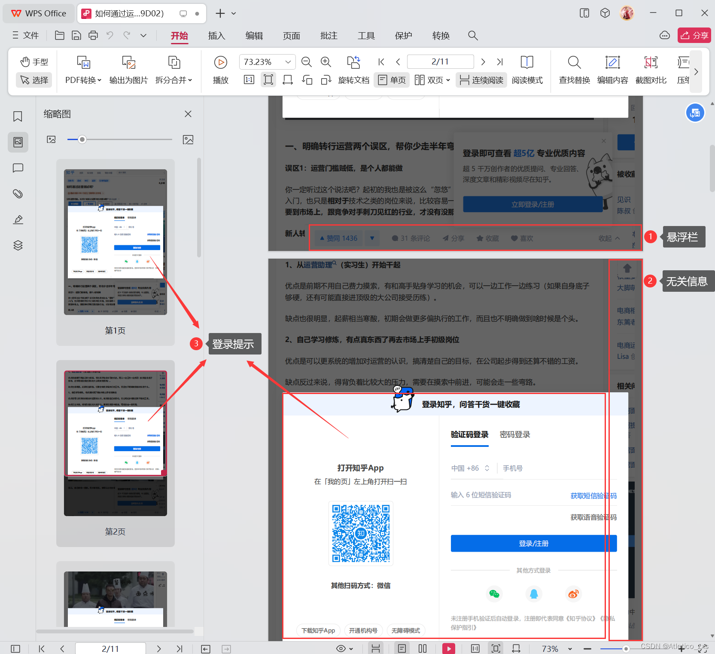Switch to the 编辑 tab

point(254,36)
